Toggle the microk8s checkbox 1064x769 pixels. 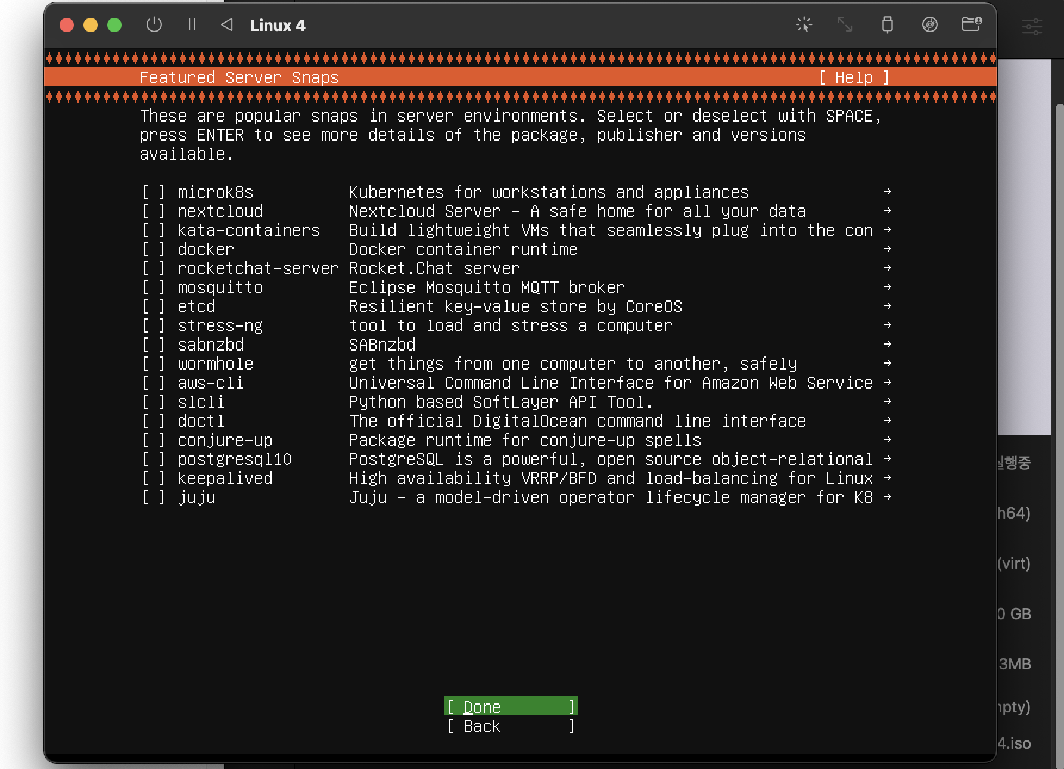click(153, 192)
